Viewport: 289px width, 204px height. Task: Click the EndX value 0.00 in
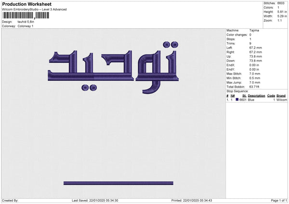[254, 65]
